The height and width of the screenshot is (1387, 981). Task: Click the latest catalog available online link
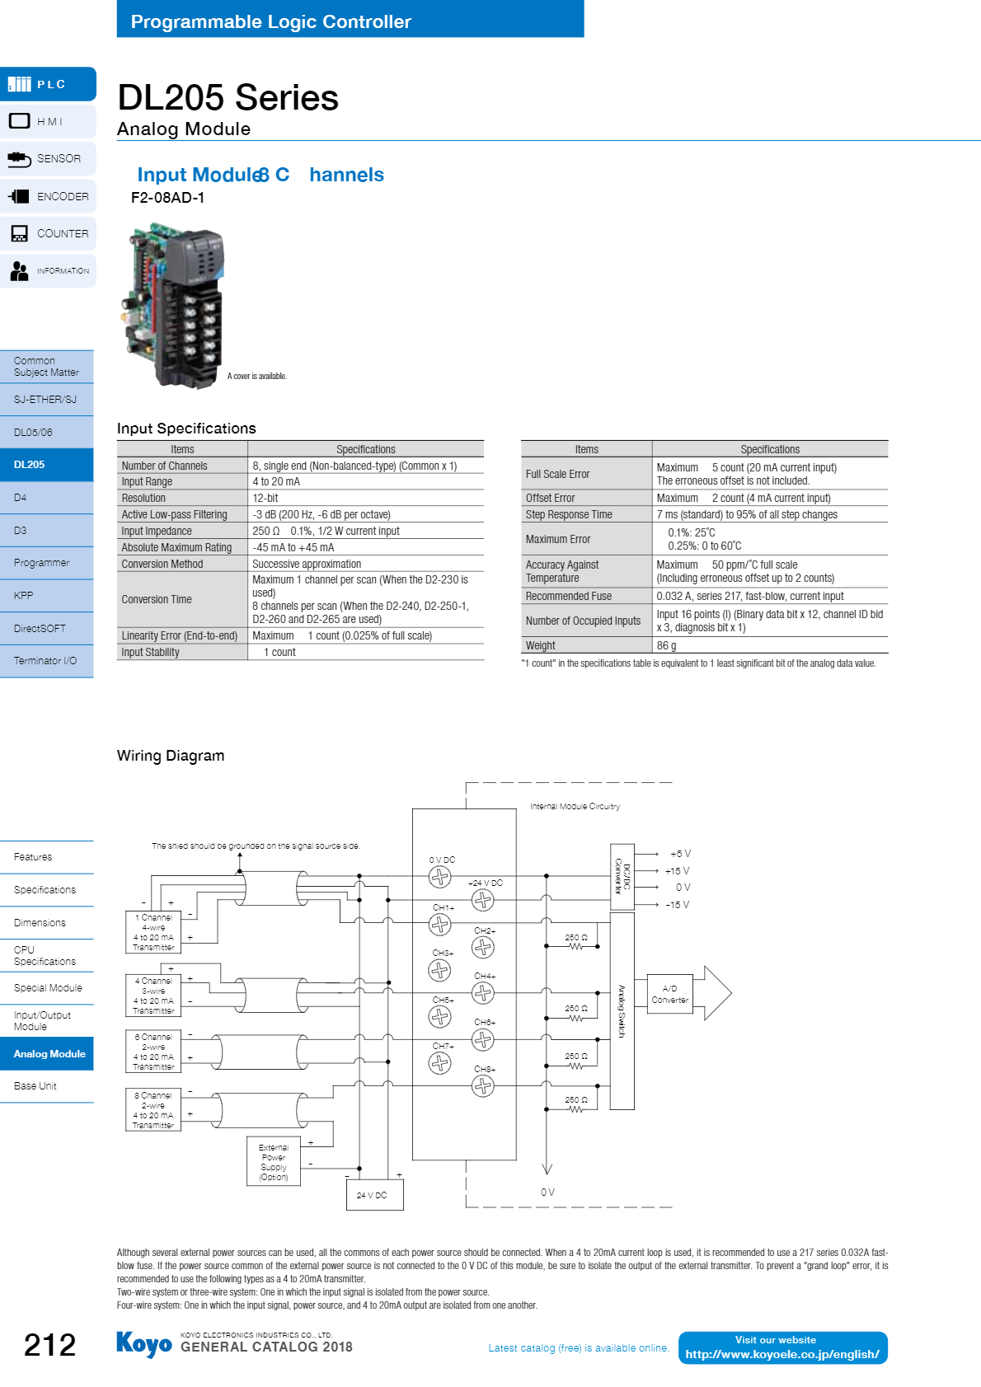(578, 1348)
